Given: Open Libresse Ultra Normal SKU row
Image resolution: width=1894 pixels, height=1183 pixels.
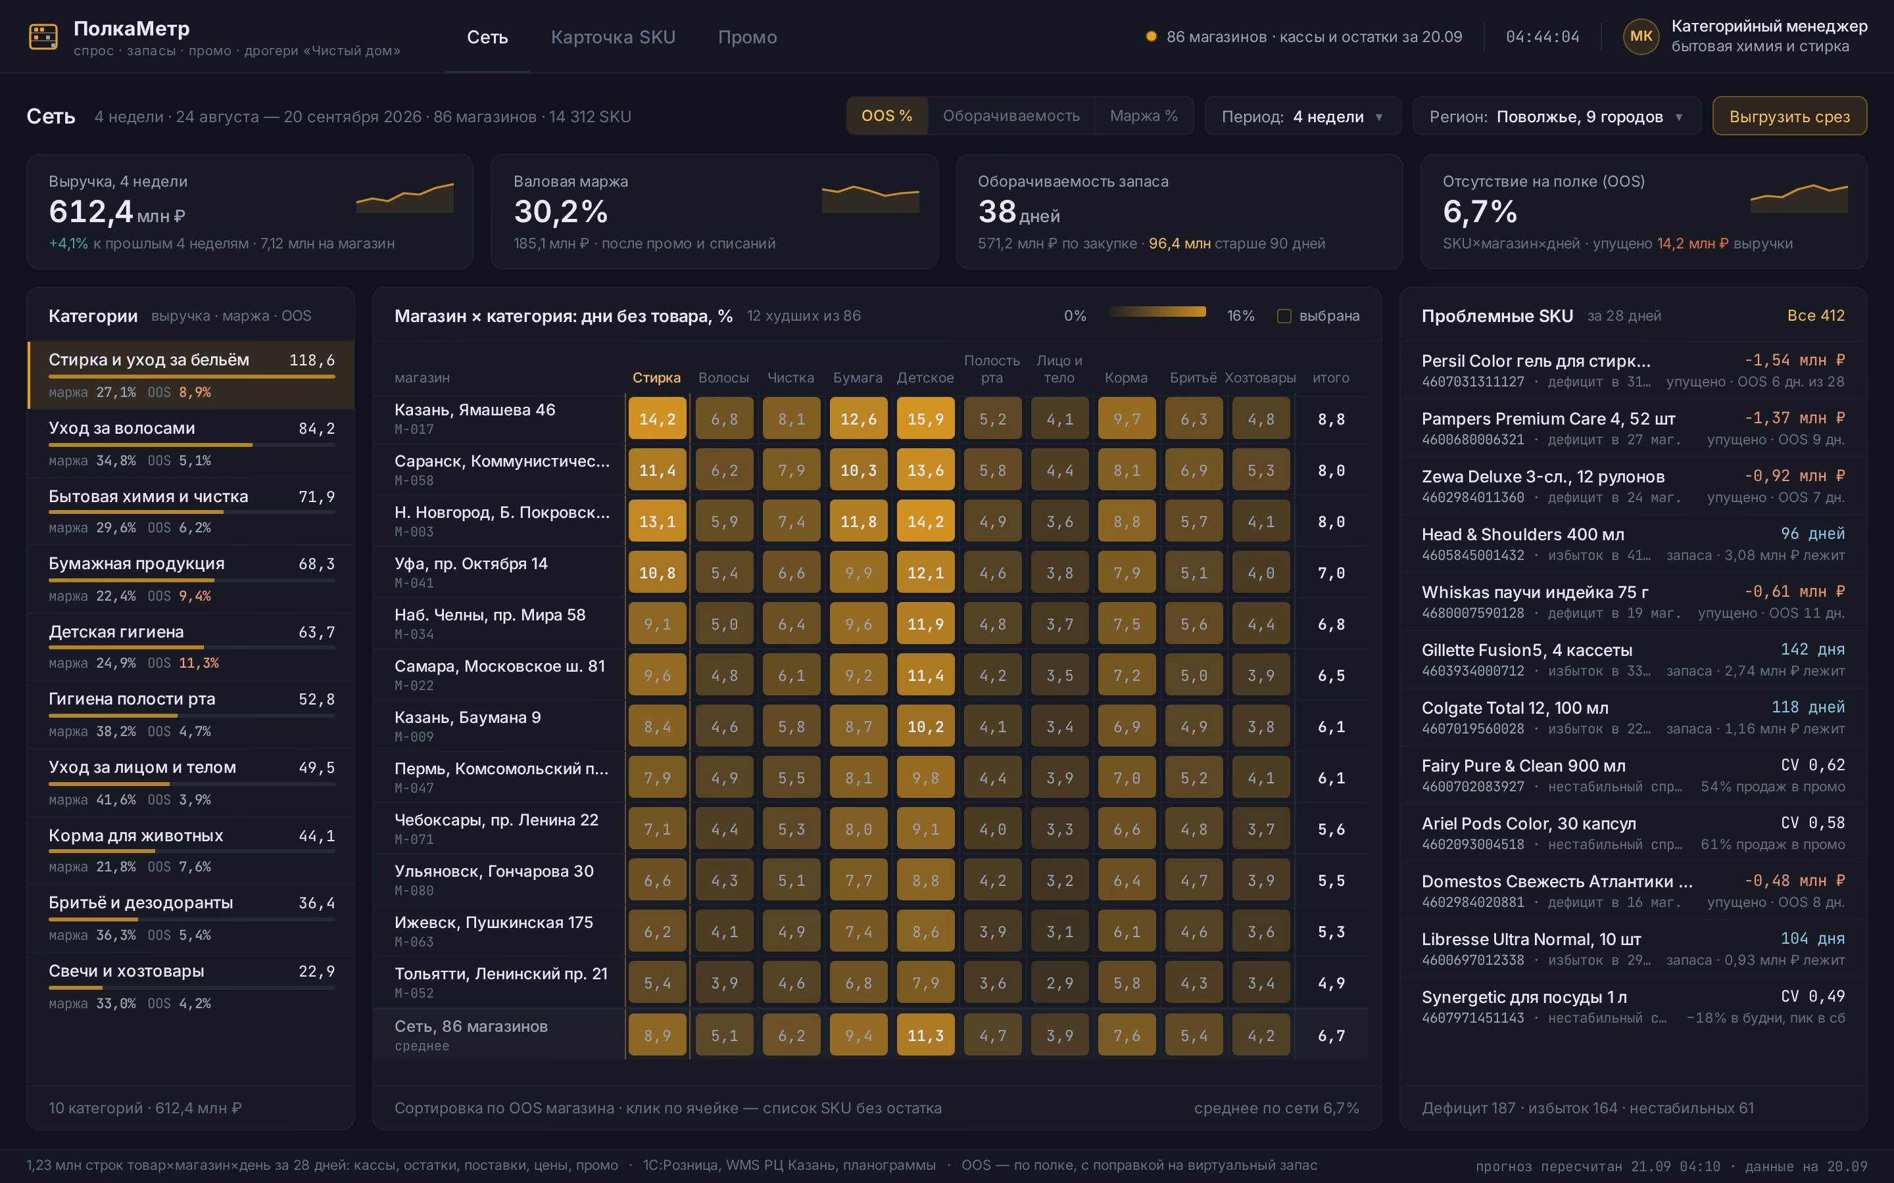Looking at the screenshot, I should [x=1633, y=949].
